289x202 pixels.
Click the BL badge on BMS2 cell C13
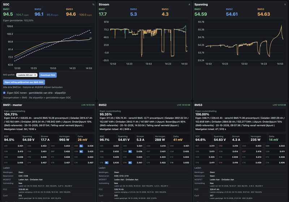click(x=107, y=162)
